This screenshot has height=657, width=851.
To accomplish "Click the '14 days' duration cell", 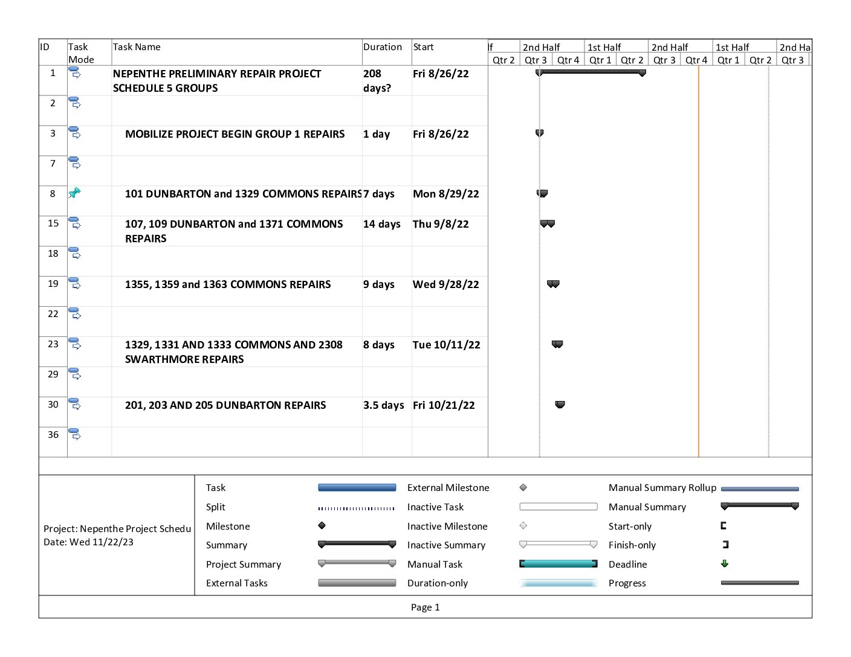I will point(387,231).
